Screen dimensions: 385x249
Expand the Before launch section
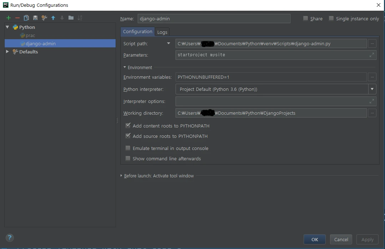[121, 176]
